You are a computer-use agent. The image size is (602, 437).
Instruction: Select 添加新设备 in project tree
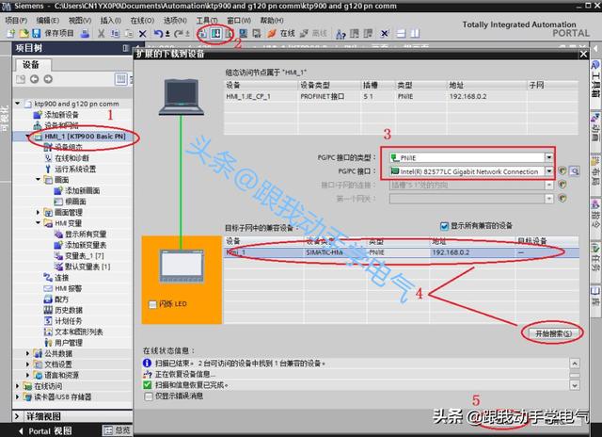click(61, 115)
